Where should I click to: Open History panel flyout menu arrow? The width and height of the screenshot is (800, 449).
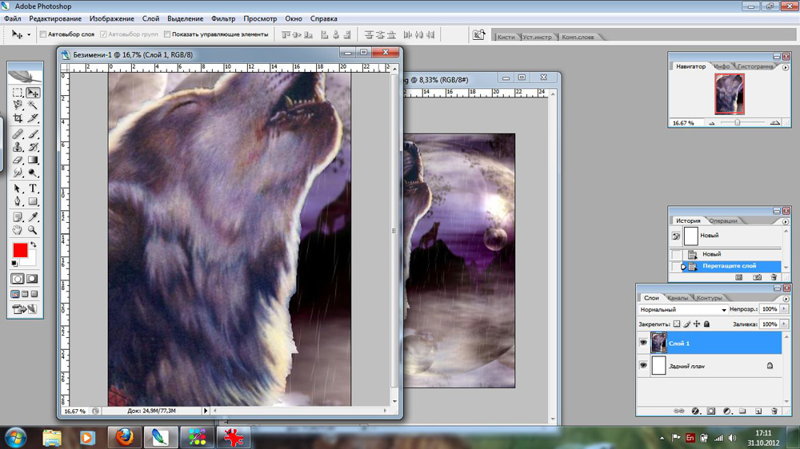786,221
